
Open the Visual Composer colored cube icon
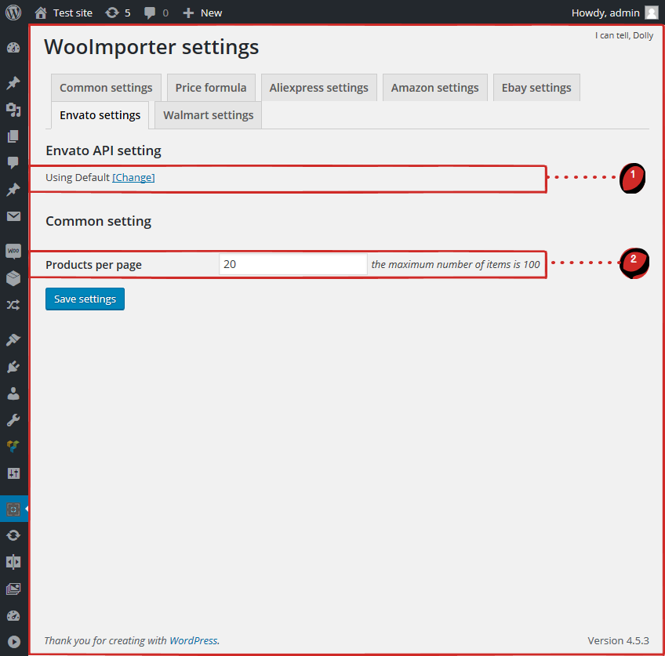click(13, 446)
